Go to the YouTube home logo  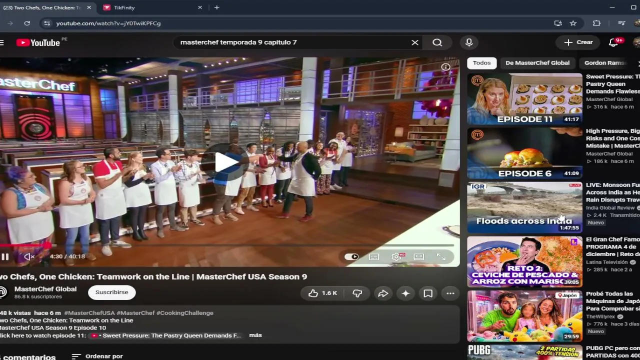pyautogui.click(x=38, y=42)
